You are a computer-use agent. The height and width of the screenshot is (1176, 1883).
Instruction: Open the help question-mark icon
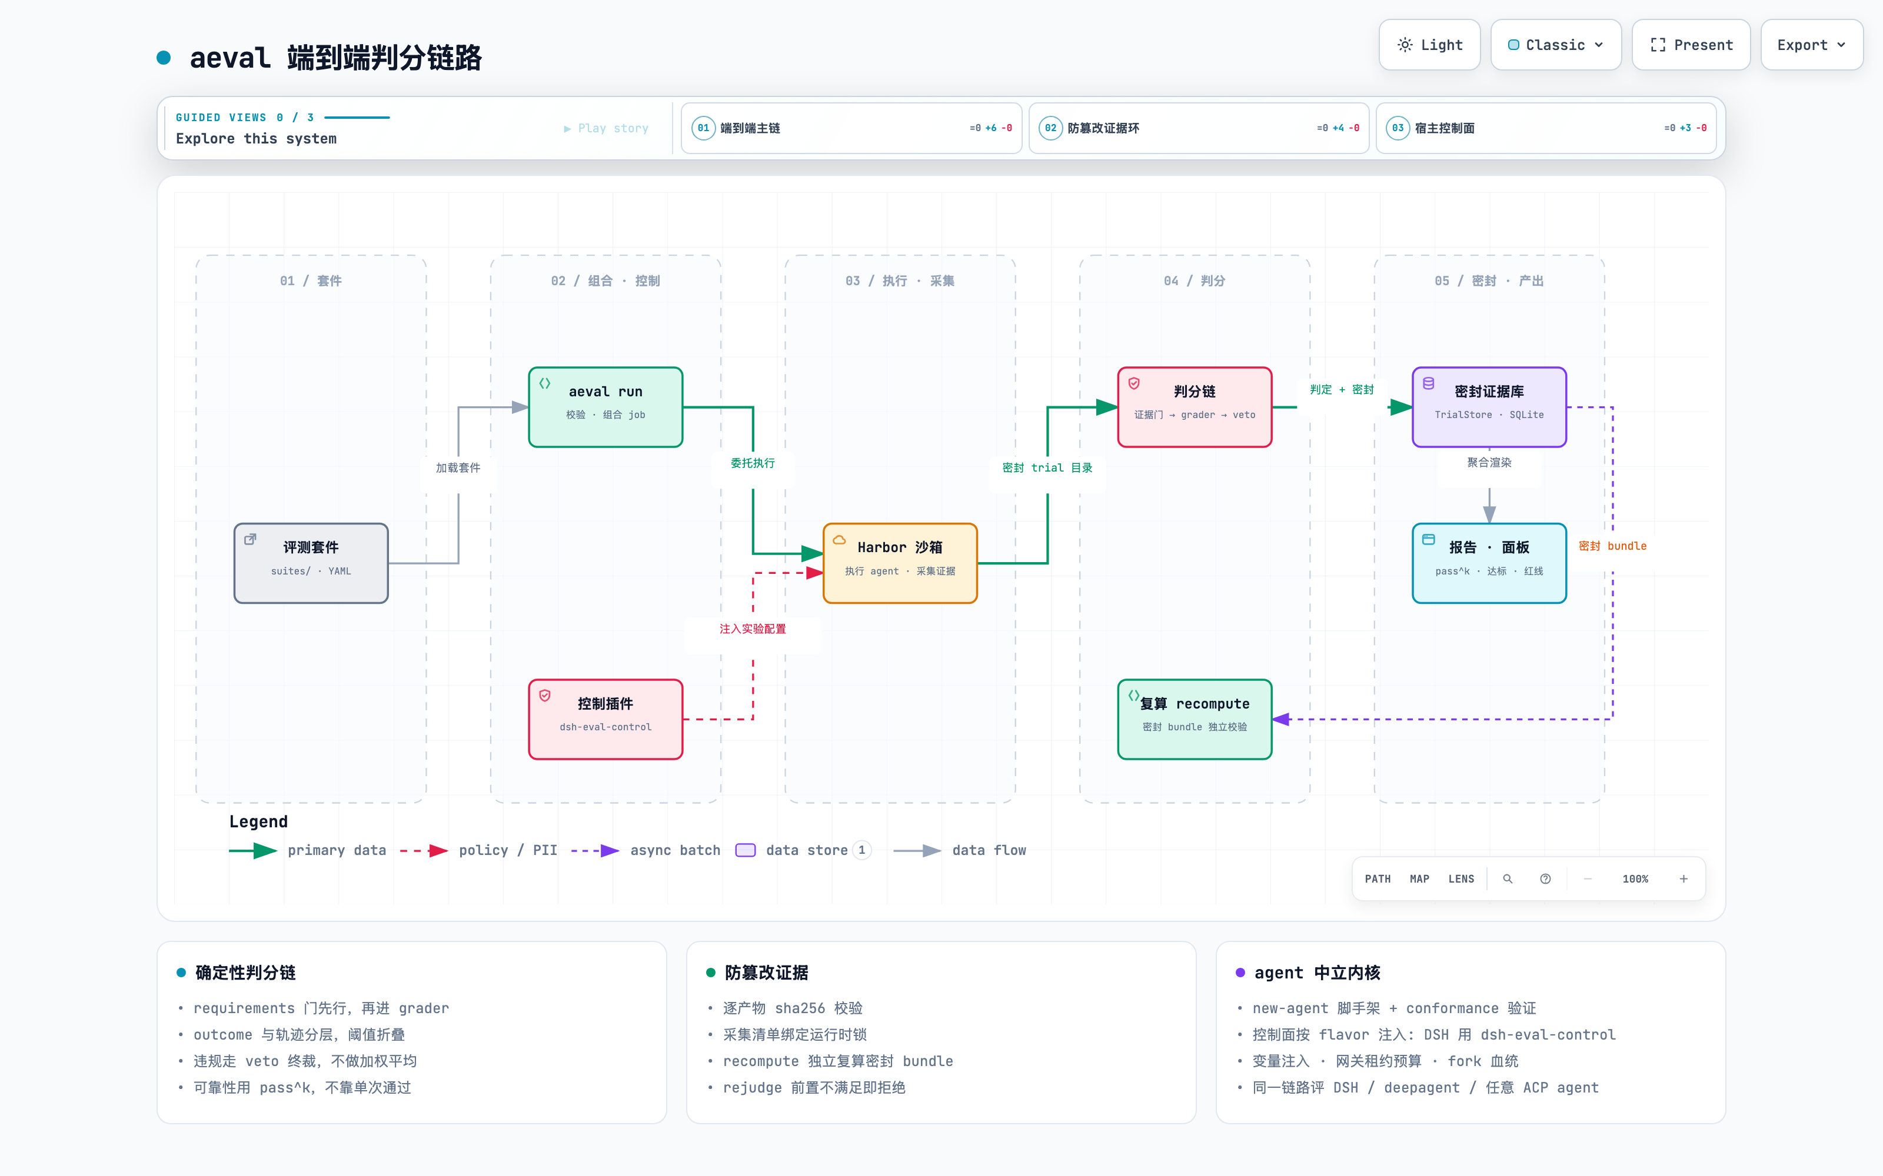[1545, 879]
